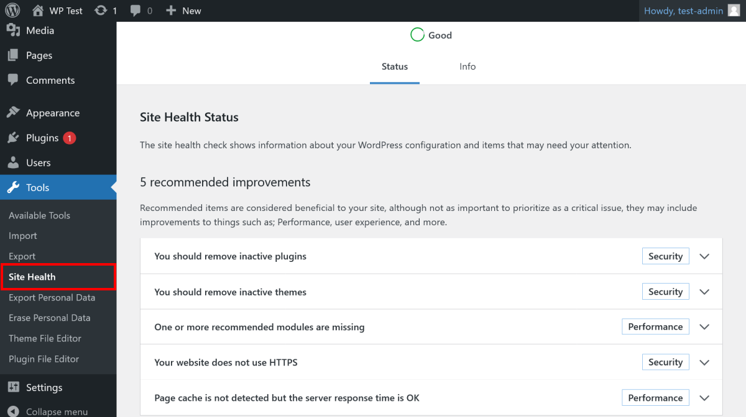Click Performance badge on modules missing row

point(655,327)
